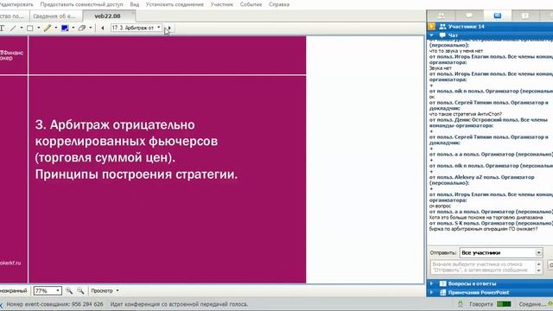Open the Line tool options arrow

click(x=22, y=28)
